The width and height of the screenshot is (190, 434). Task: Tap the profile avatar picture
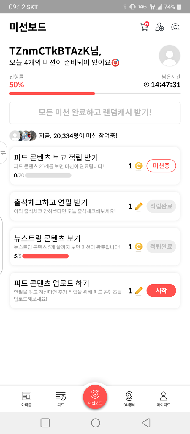(170, 56)
